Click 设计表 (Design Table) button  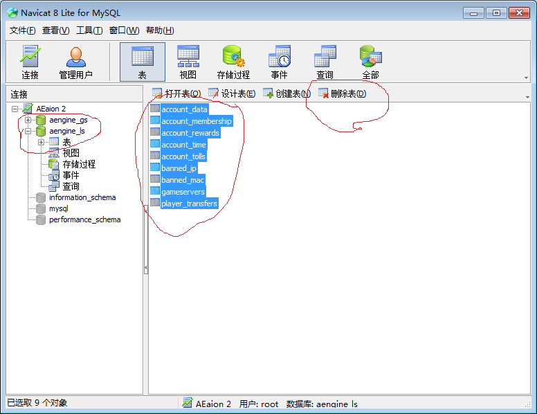click(232, 94)
